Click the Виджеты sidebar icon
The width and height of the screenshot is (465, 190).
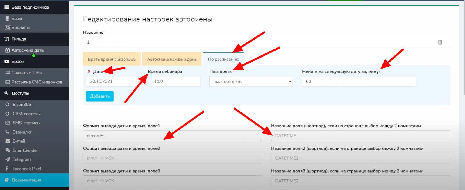[x=8, y=28]
